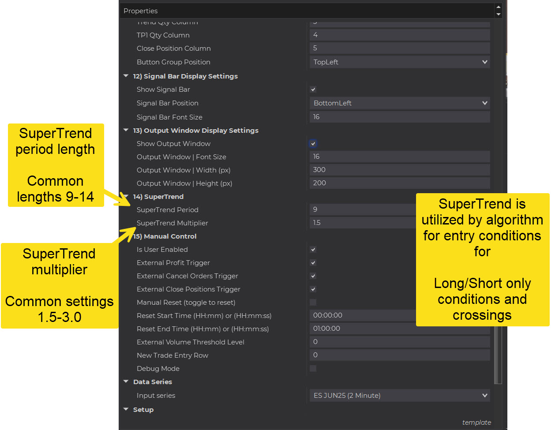The image size is (555, 430).
Task: Edit the SuperTrend Period value field
Action: [x=362, y=209]
